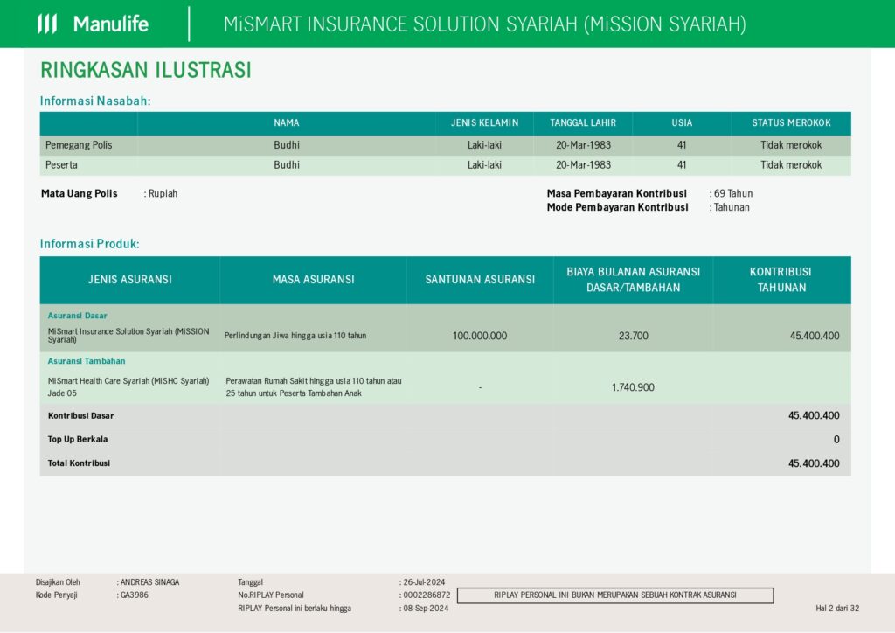
Task: Click the TANGGAL LAHIR column header
Action: point(583,122)
